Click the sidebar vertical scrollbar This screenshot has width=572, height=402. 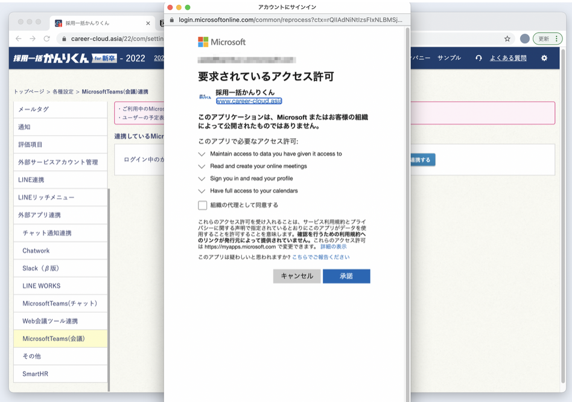[109, 290]
